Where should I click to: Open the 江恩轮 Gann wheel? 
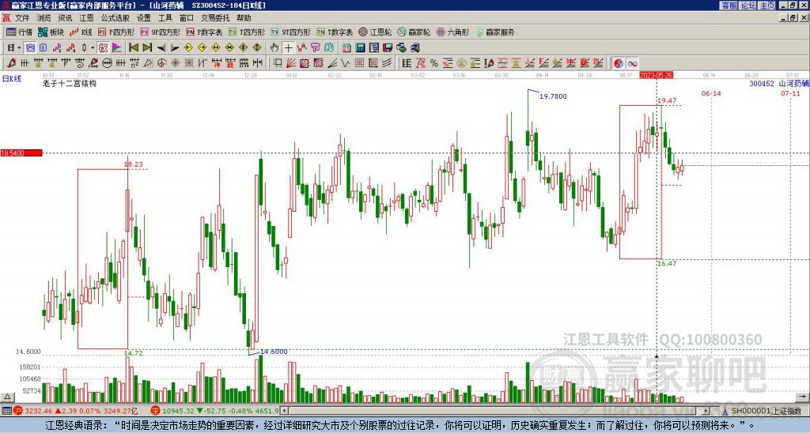(375, 32)
